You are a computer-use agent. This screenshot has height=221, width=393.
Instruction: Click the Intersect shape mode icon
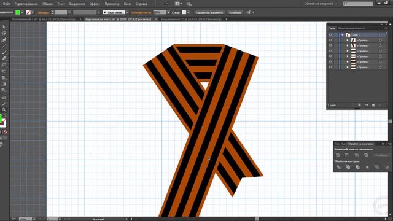tap(356, 155)
